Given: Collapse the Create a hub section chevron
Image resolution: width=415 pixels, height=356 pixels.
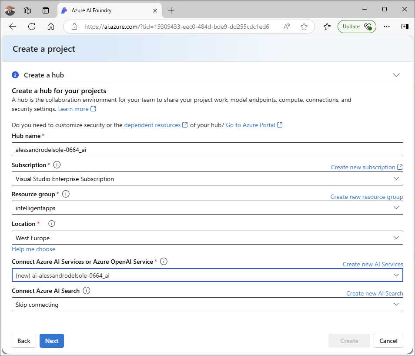Looking at the screenshot, I should coord(396,75).
